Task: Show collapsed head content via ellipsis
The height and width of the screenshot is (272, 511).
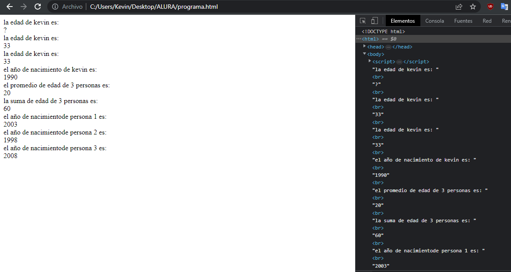Action: coord(388,47)
